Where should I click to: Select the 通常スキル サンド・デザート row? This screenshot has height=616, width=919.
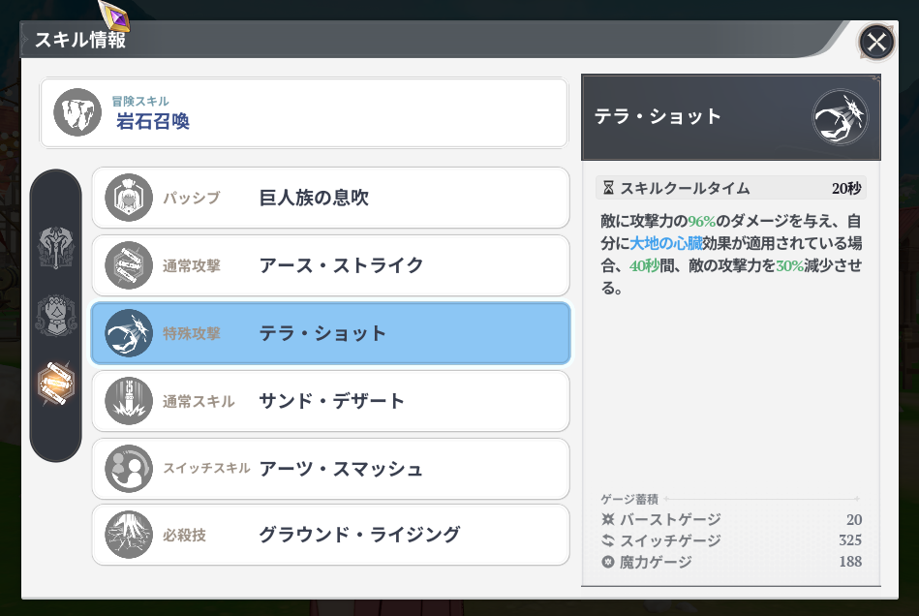330,401
